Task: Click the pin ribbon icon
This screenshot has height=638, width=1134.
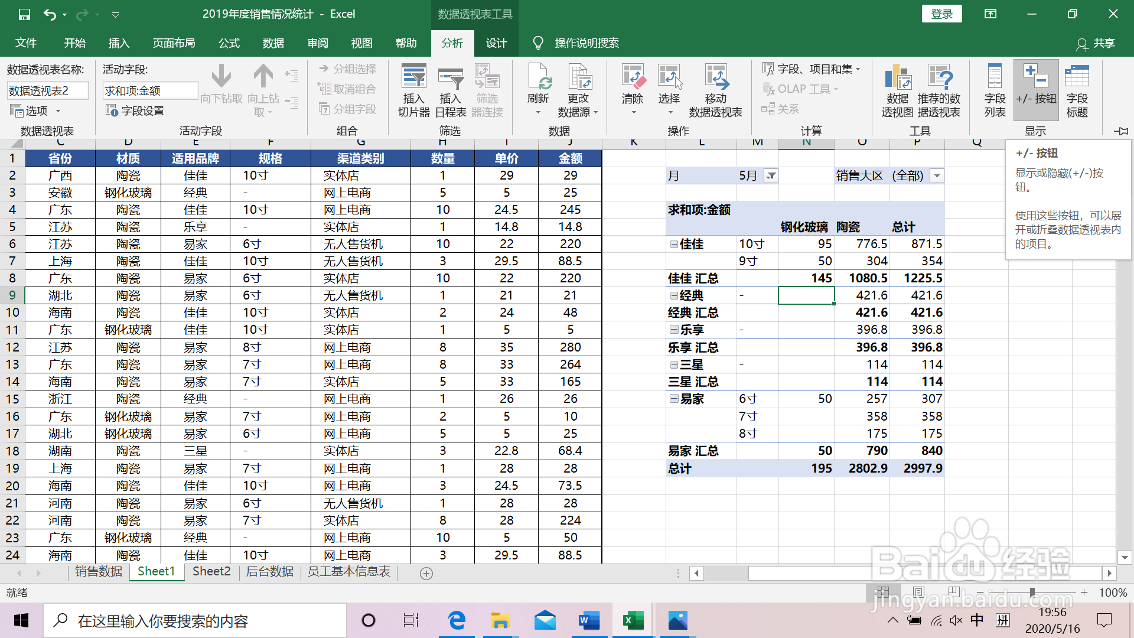Action: tap(1121, 131)
